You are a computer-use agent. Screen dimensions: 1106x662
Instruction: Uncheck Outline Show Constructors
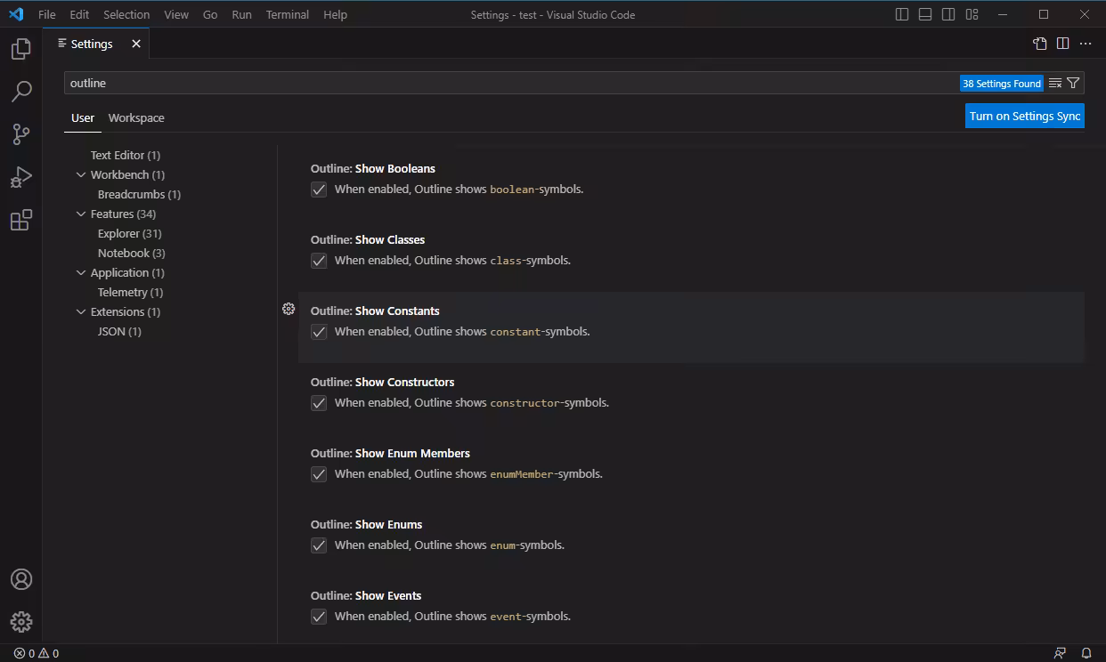[x=319, y=403]
